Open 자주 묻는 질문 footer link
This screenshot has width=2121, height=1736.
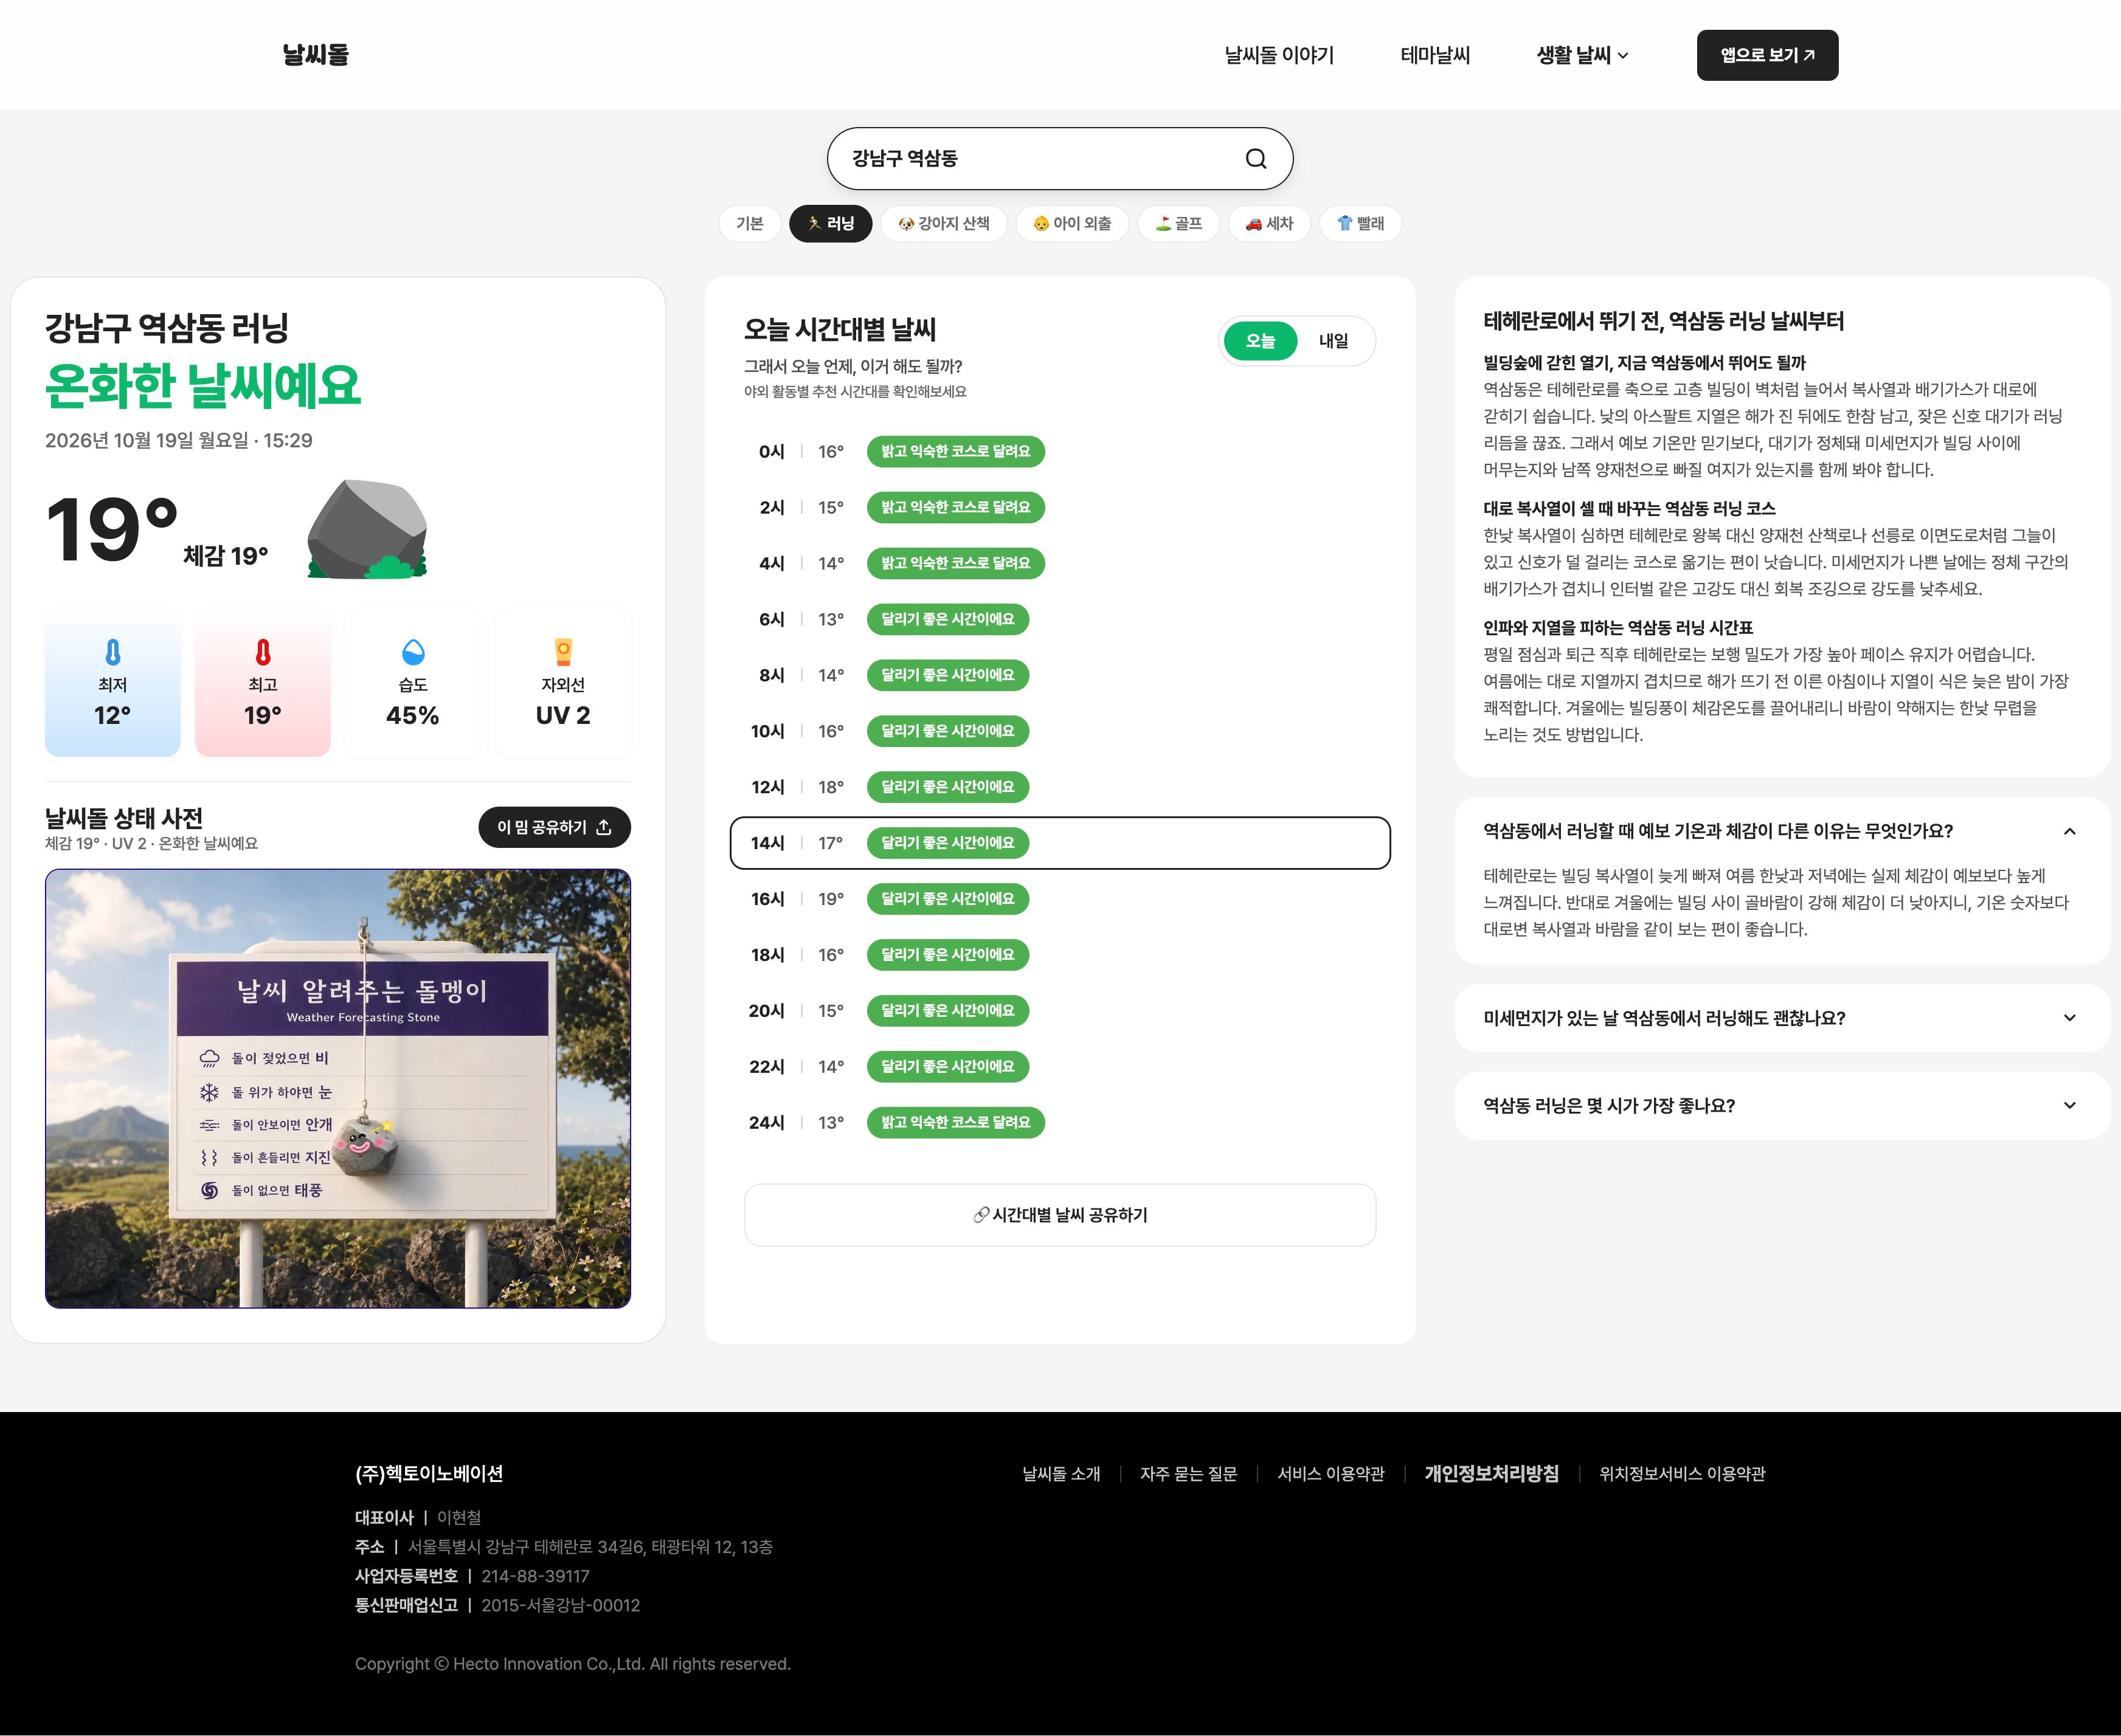click(x=1189, y=1473)
